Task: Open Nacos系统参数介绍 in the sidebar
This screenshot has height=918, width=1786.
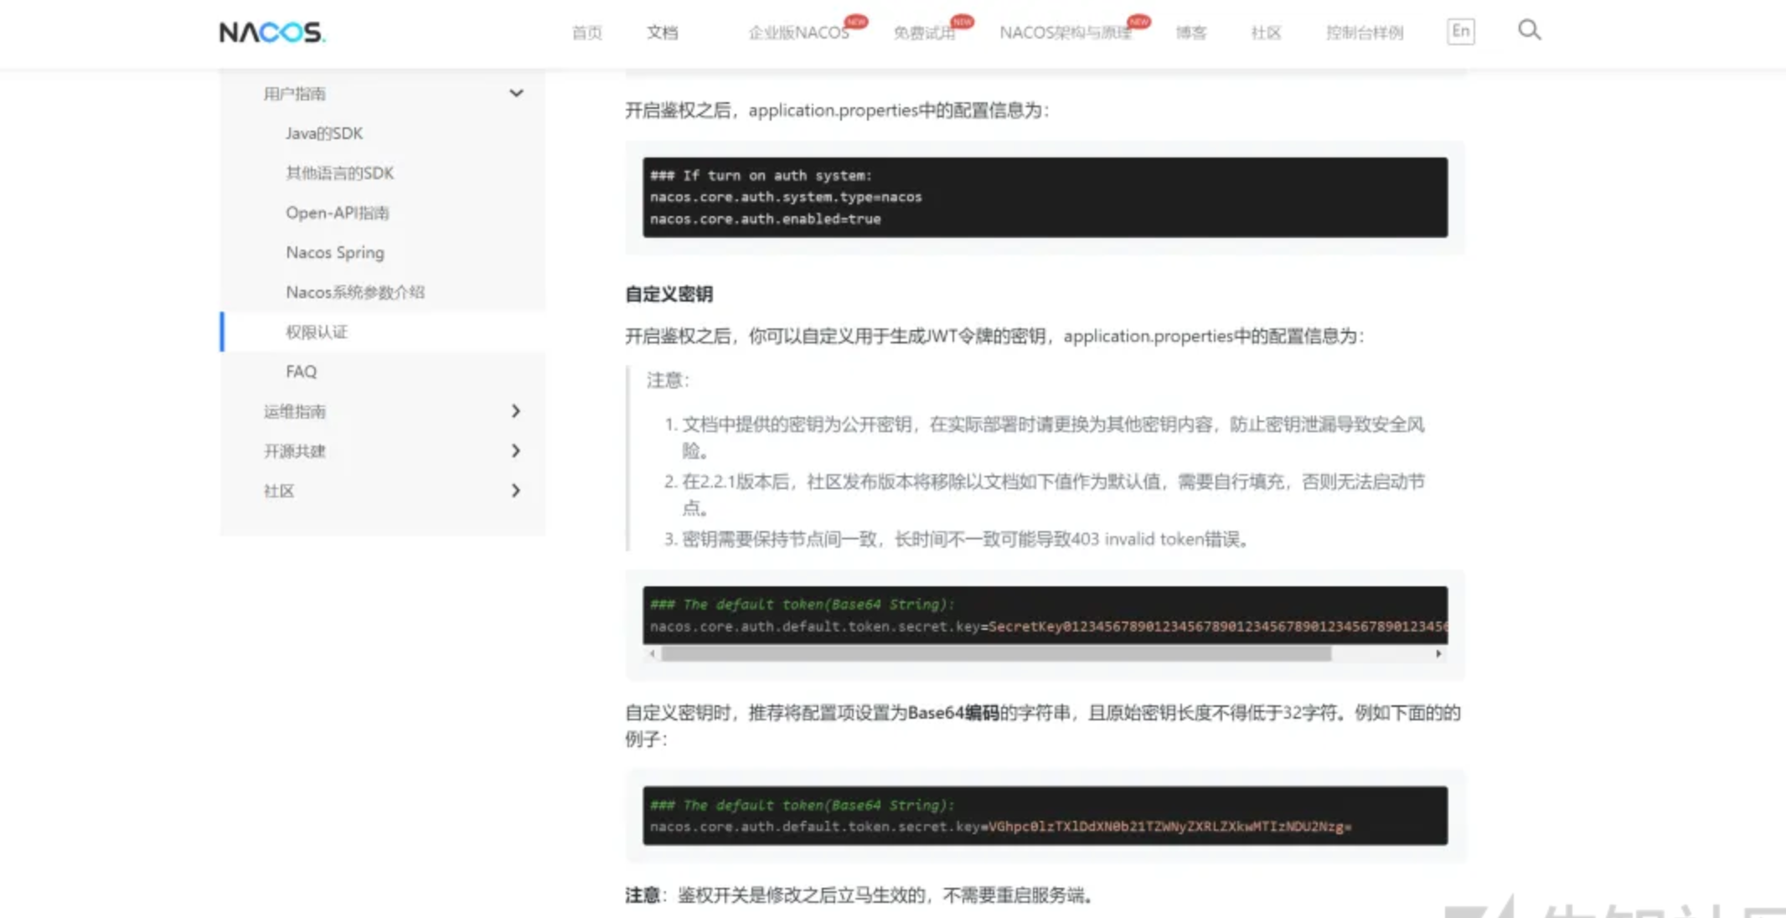Action: 355,292
